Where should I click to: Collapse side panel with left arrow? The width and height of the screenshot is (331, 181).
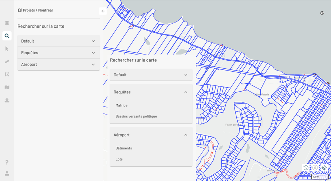coord(103,11)
